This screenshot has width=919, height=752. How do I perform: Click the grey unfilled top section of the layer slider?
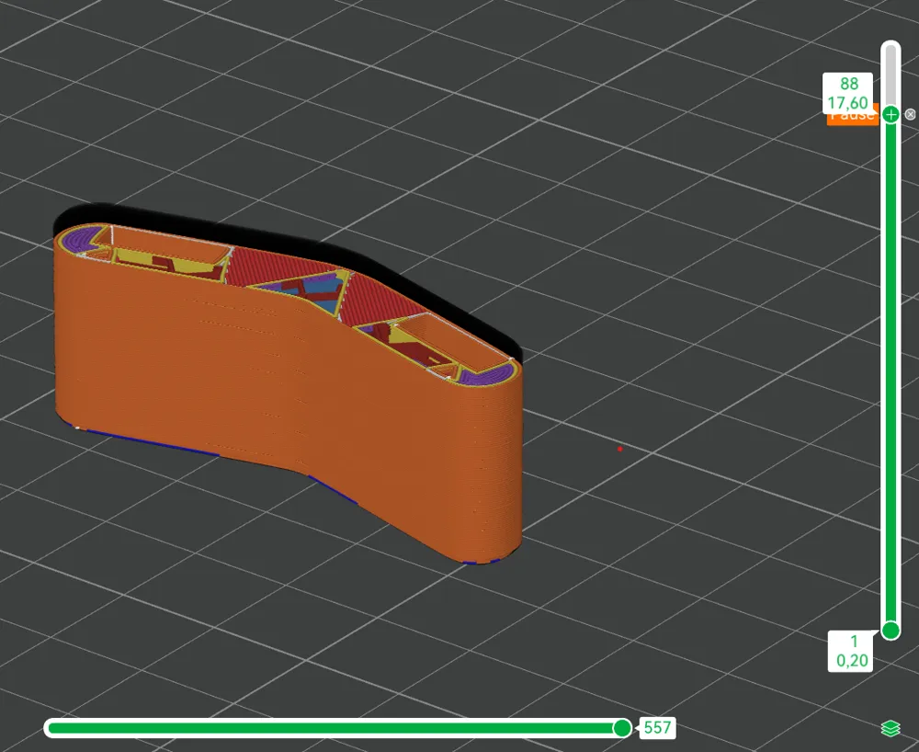point(891,76)
